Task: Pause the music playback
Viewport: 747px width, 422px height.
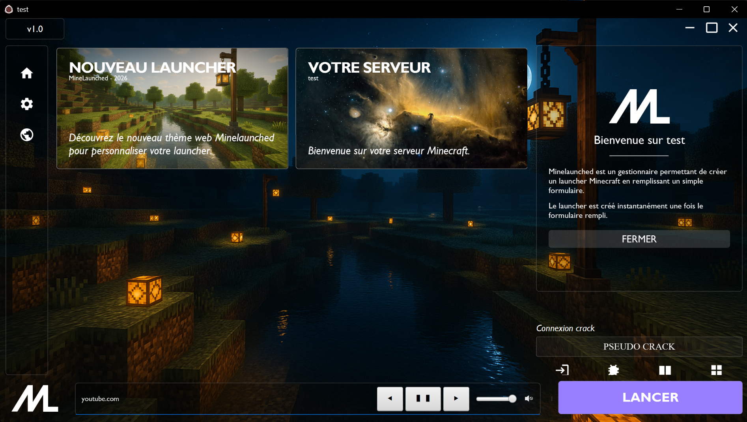Action: 423,399
